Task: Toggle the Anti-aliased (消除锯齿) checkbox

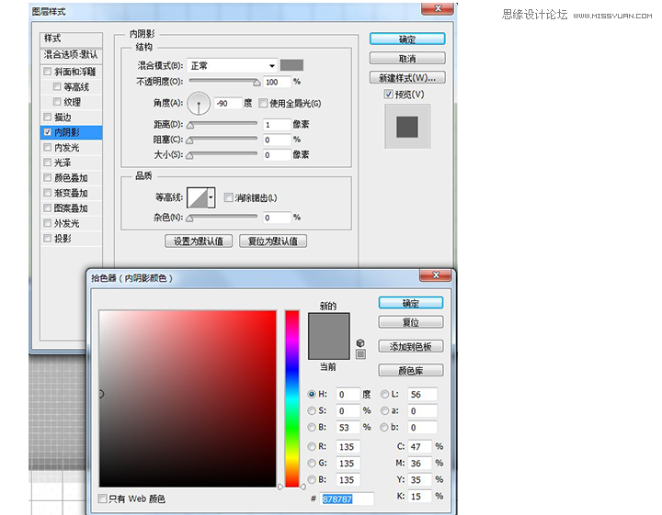Action: click(228, 197)
